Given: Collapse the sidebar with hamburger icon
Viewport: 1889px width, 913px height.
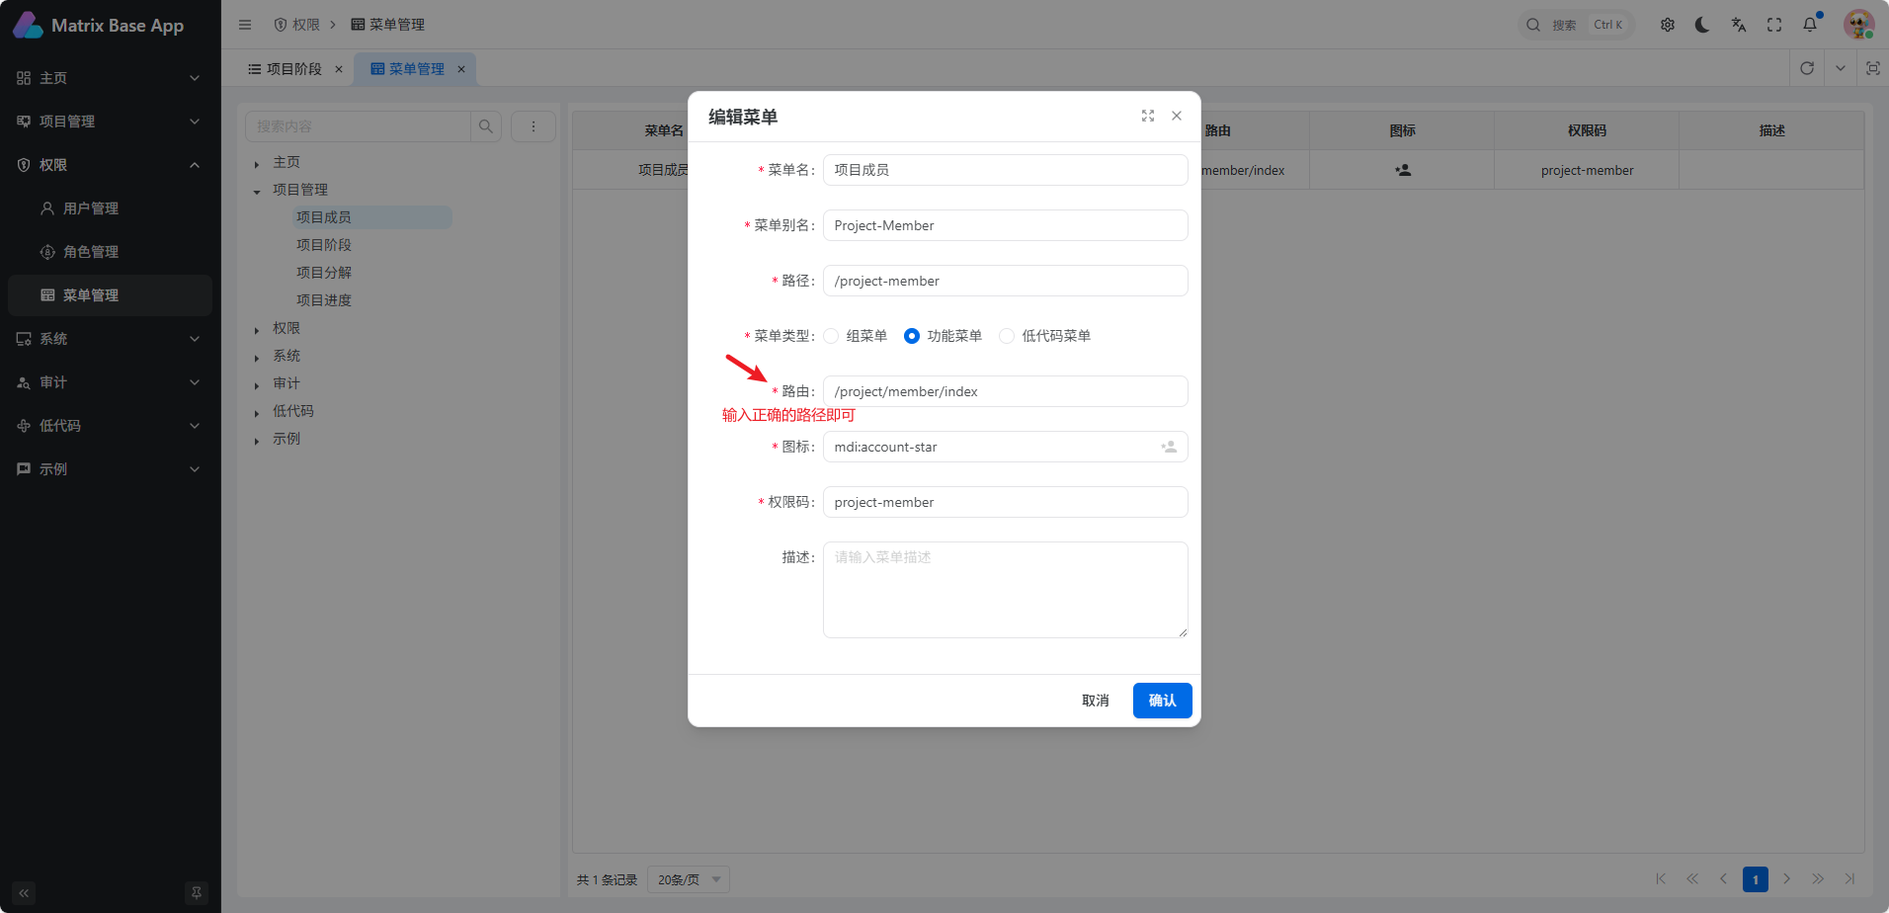Looking at the screenshot, I should 245,25.
